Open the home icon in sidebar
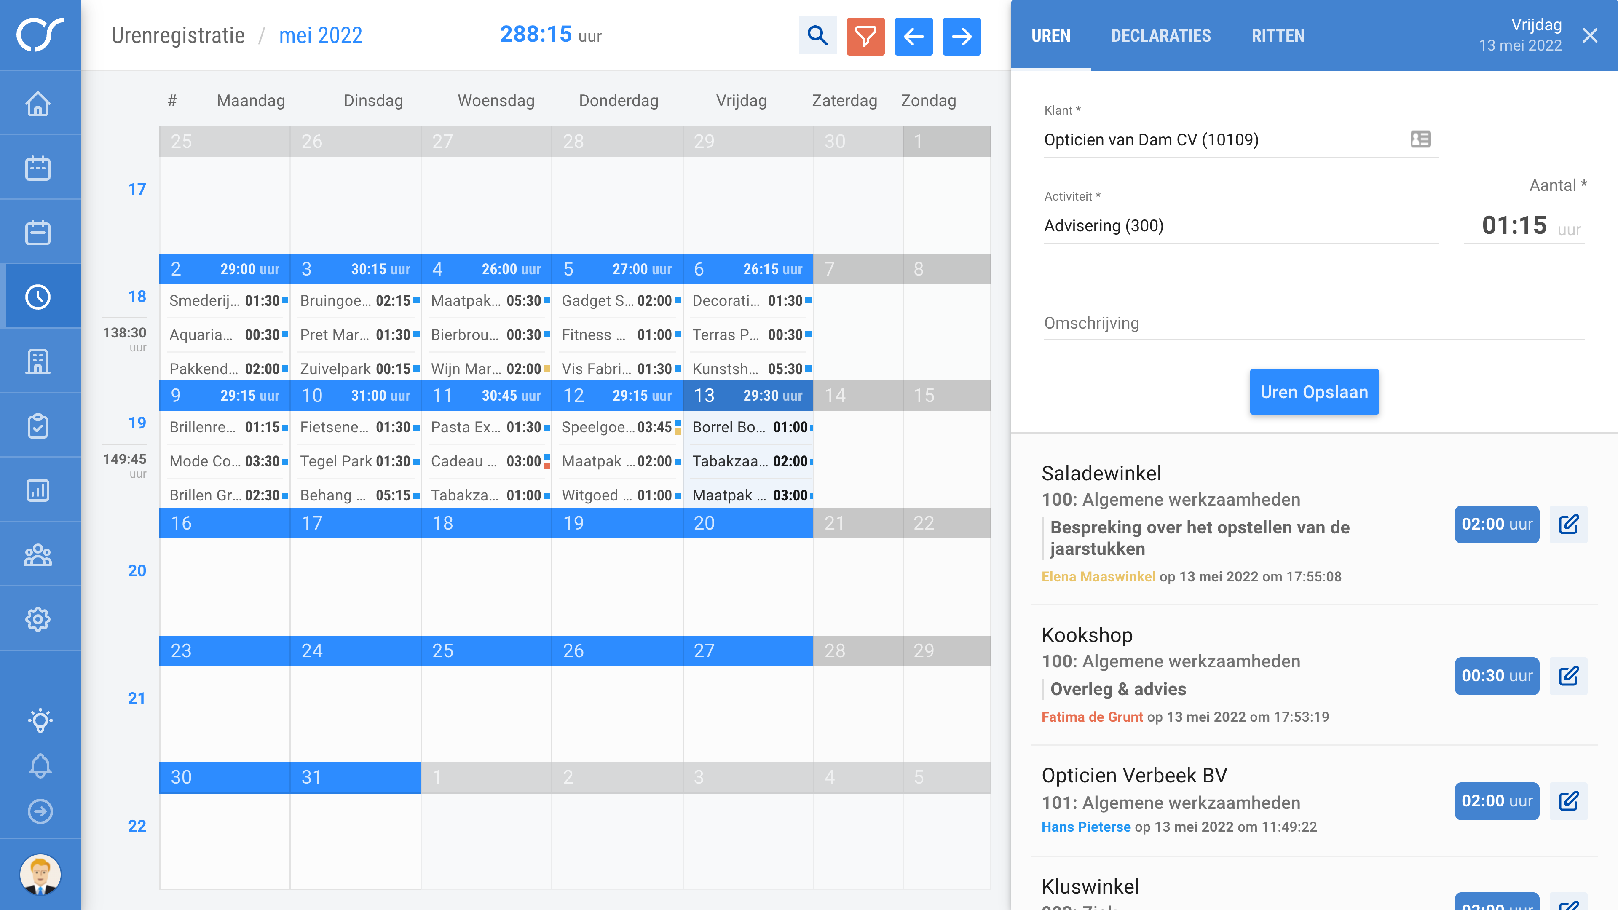1618x910 pixels. coord(38,104)
